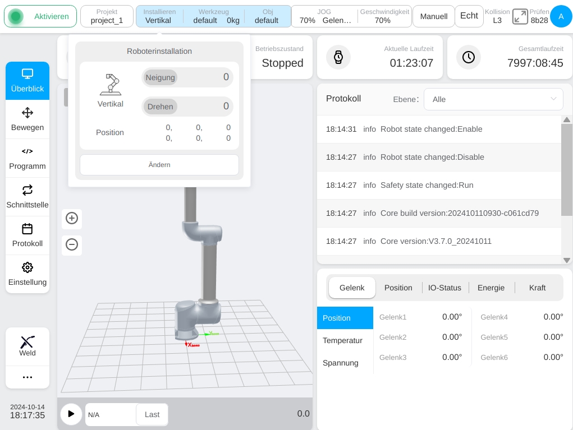The width and height of the screenshot is (573, 430).
Task: Click the play button below the 3D view
Action: pos(71,414)
